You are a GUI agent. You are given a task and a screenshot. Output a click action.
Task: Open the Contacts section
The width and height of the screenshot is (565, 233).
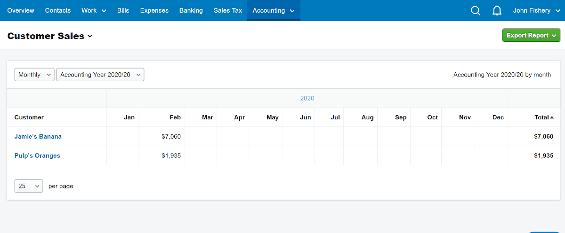(58, 10)
